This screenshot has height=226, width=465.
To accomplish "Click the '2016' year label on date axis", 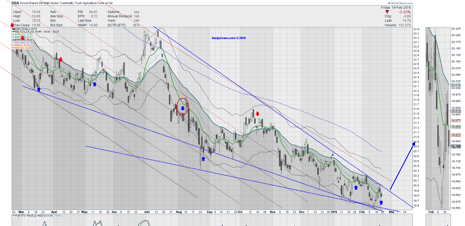I will 334,212.
